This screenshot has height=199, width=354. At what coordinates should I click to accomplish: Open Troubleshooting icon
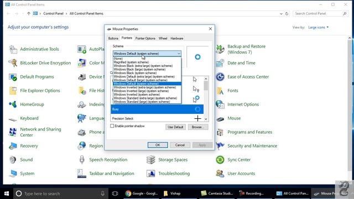pos(151,174)
